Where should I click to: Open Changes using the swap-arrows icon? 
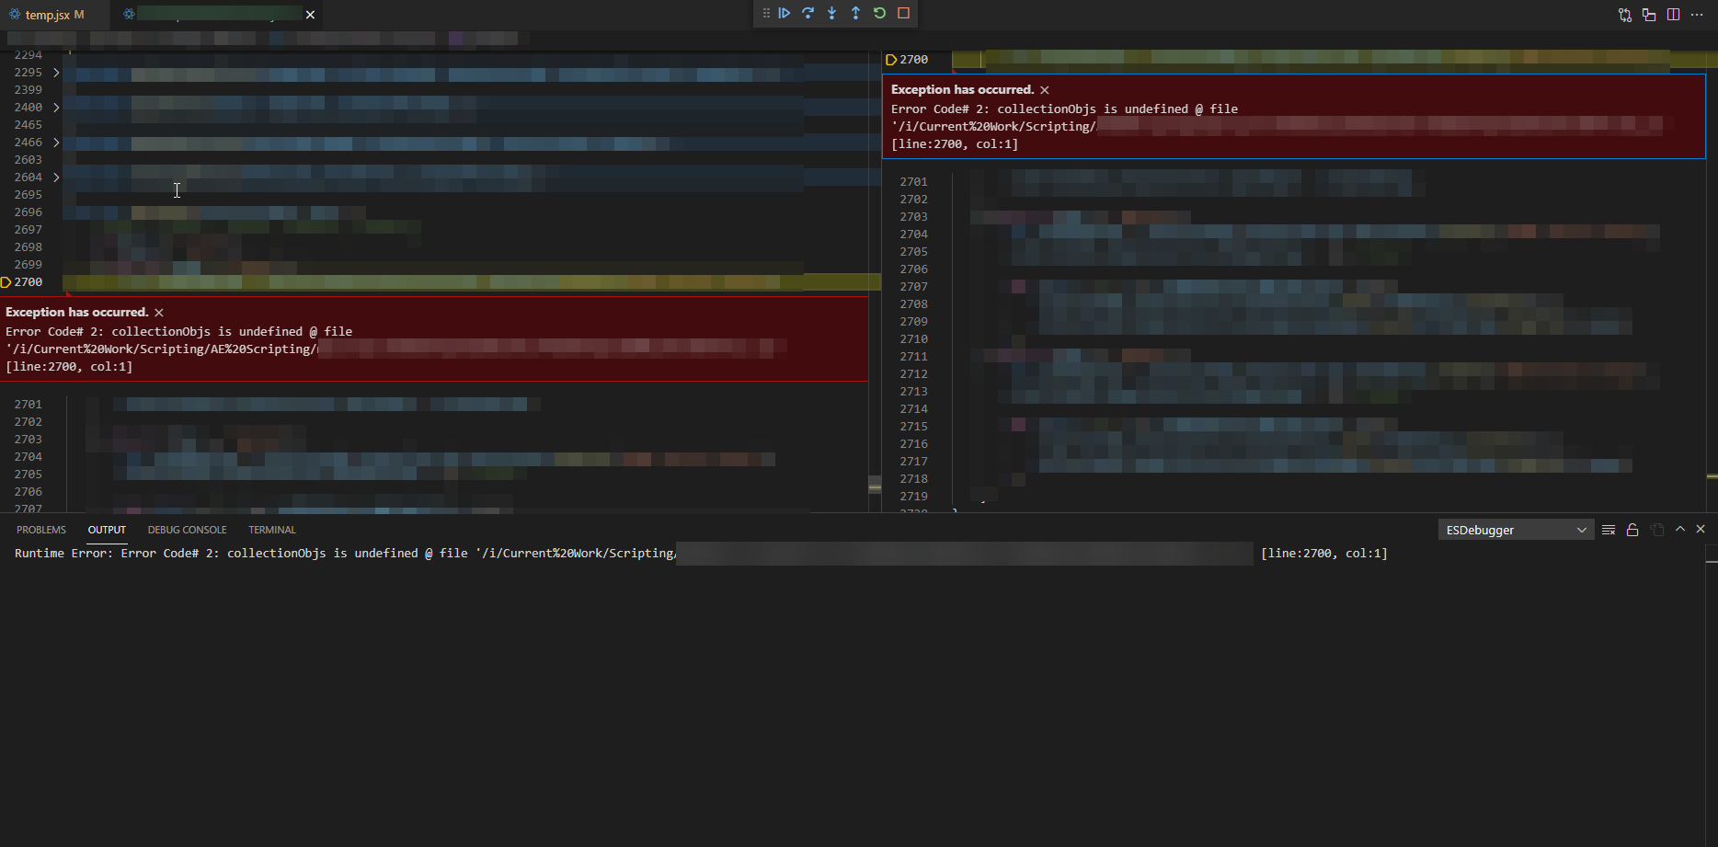click(1625, 14)
